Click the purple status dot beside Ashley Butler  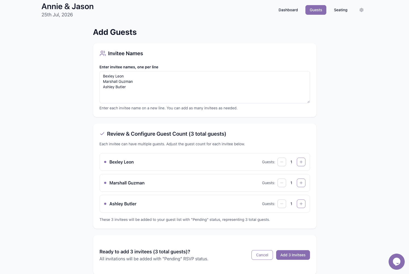[105, 204]
